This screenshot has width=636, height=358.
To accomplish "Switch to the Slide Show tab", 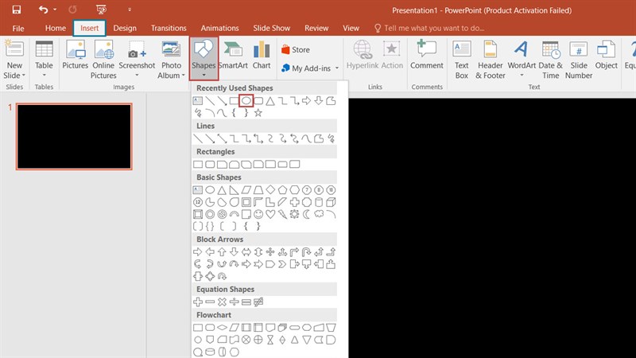I will click(x=271, y=28).
